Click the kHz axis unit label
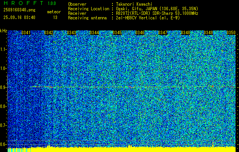The width and height of the screenshot is (239, 152). coord(3,31)
